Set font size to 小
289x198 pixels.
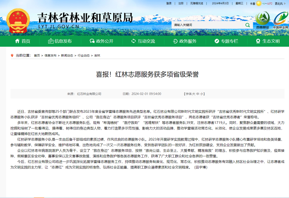[202, 94]
